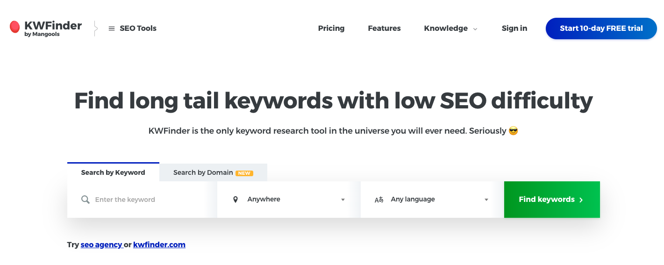
Task: Click the Find keywords button
Action: (x=552, y=200)
